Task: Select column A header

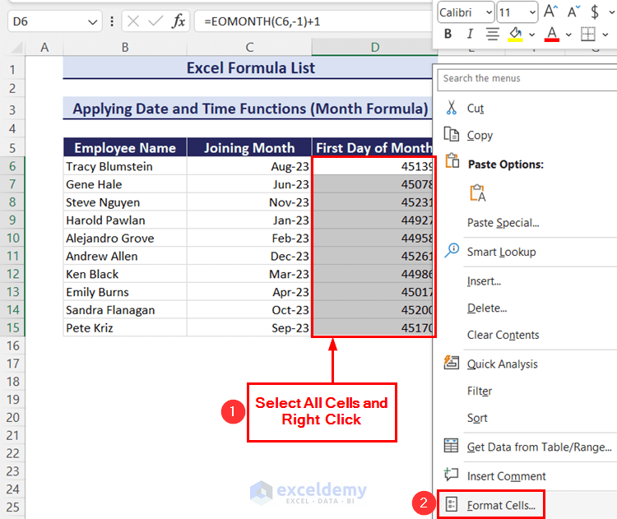Action: [44, 48]
